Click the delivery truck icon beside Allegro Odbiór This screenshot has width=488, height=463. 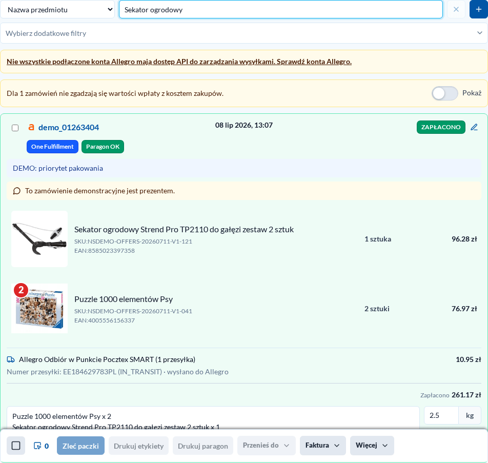click(11, 359)
